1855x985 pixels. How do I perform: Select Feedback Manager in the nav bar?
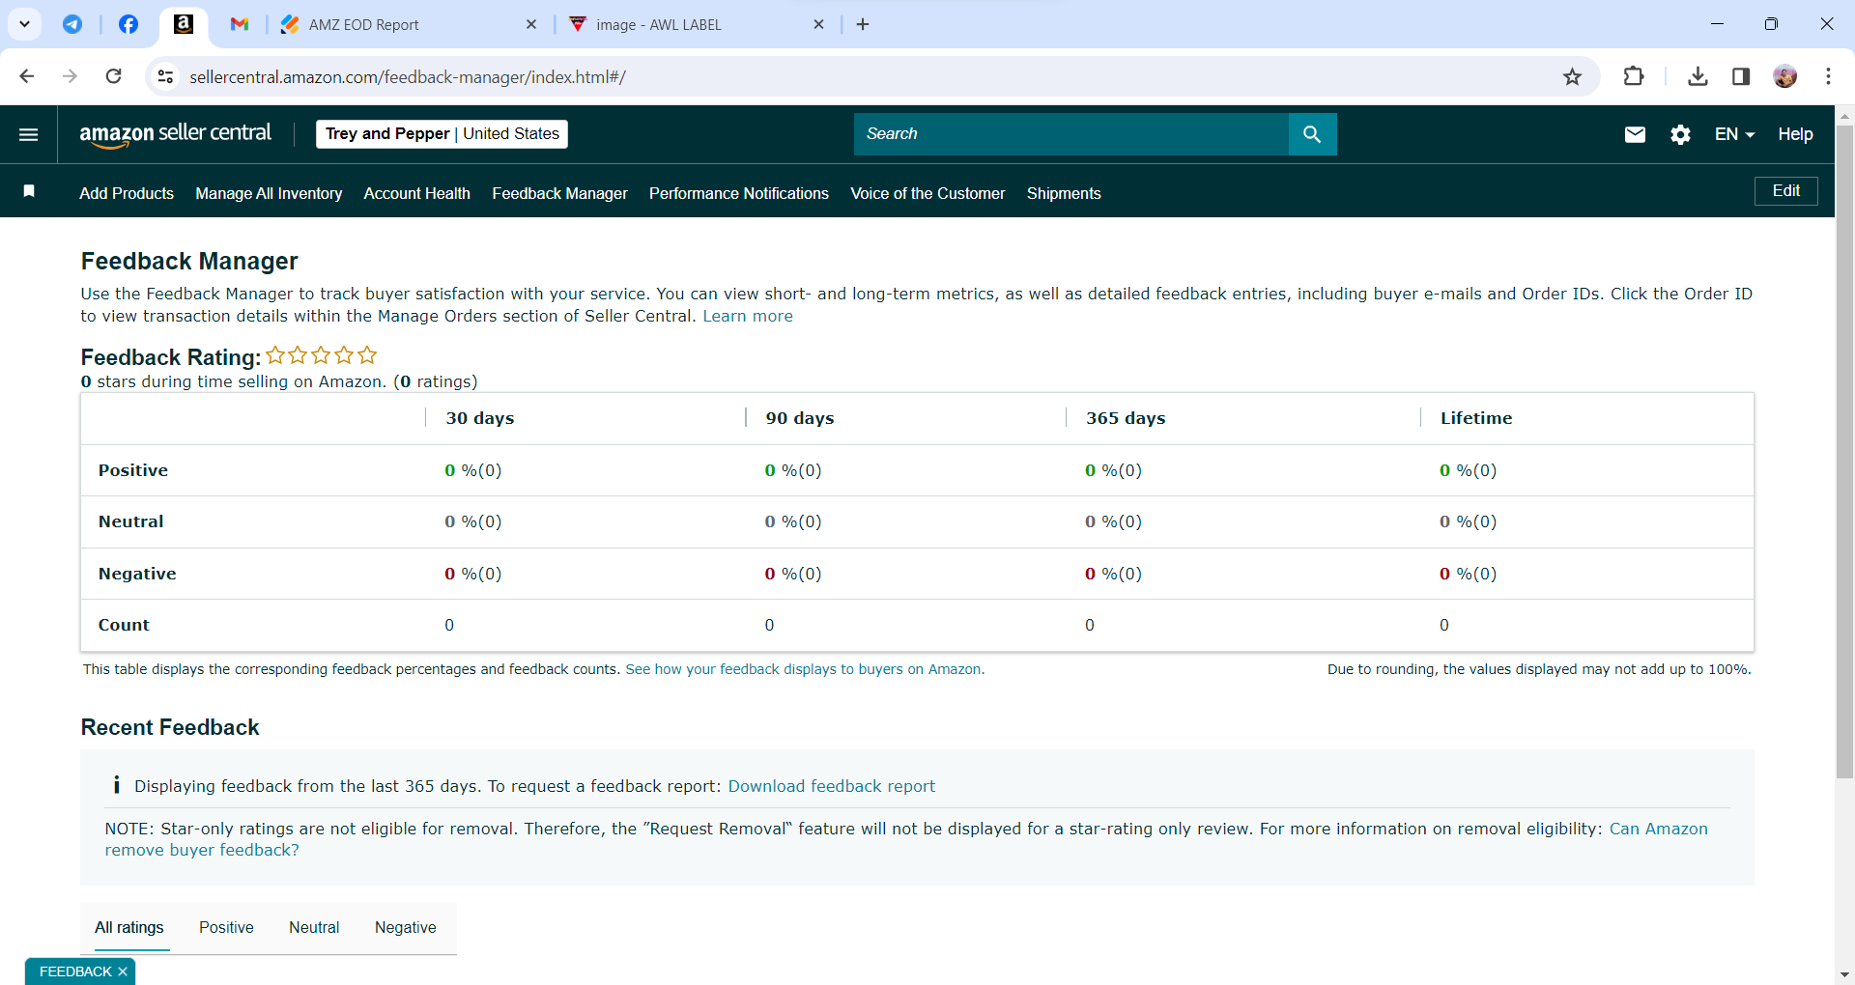(559, 193)
